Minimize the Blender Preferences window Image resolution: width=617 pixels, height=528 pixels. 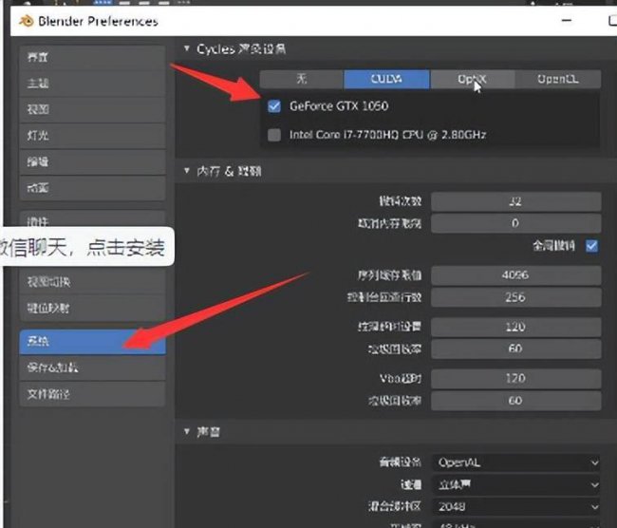coord(567,21)
